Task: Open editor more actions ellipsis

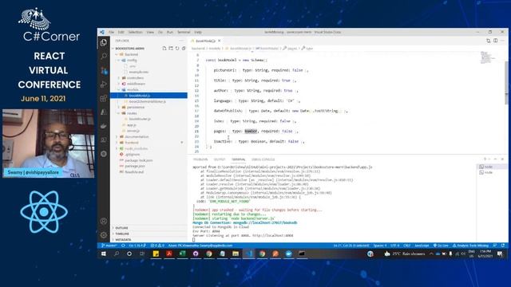Action: click(x=502, y=41)
